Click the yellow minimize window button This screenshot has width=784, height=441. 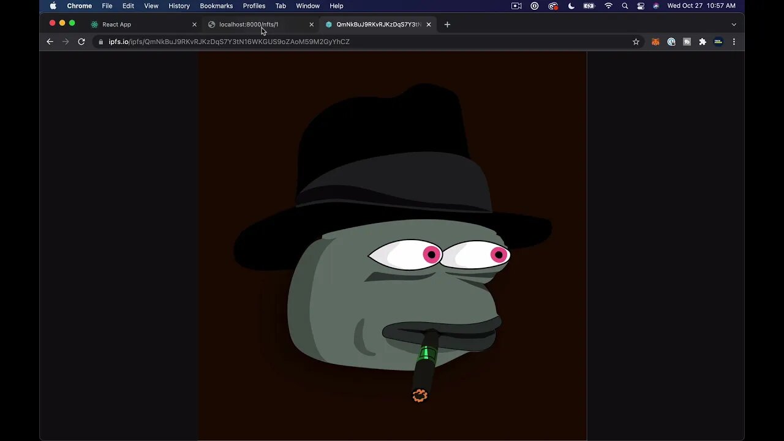tap(62, 23)
